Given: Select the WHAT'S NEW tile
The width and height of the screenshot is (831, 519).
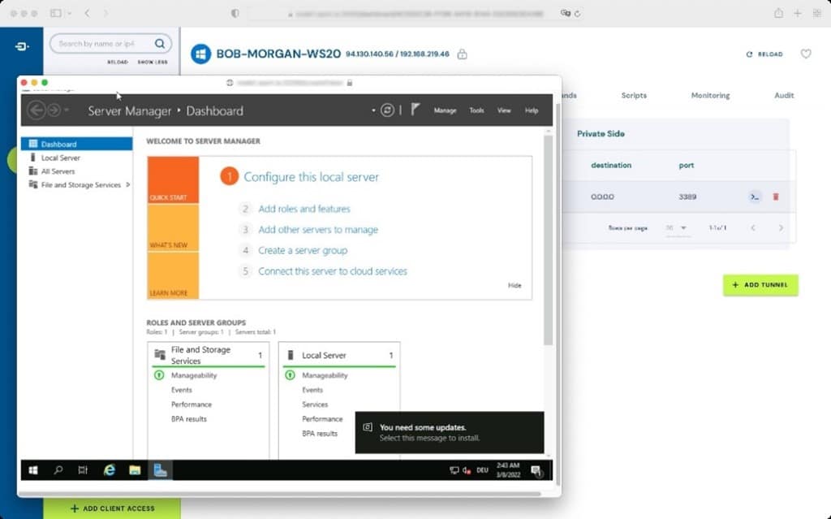Looking at the screenshot, I should pos(173,227).
